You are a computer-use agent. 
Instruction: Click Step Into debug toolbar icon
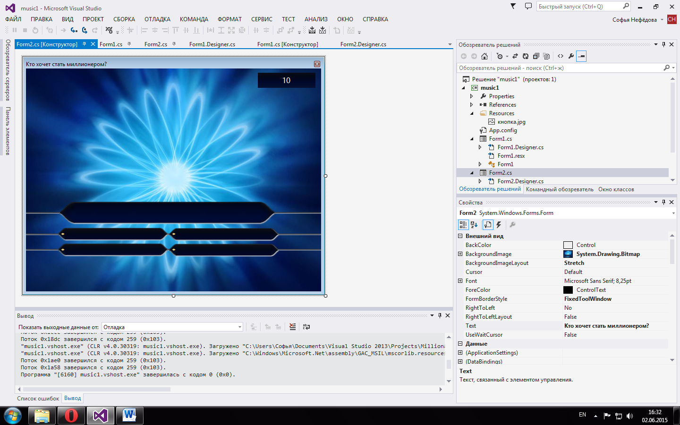(74, 30)
